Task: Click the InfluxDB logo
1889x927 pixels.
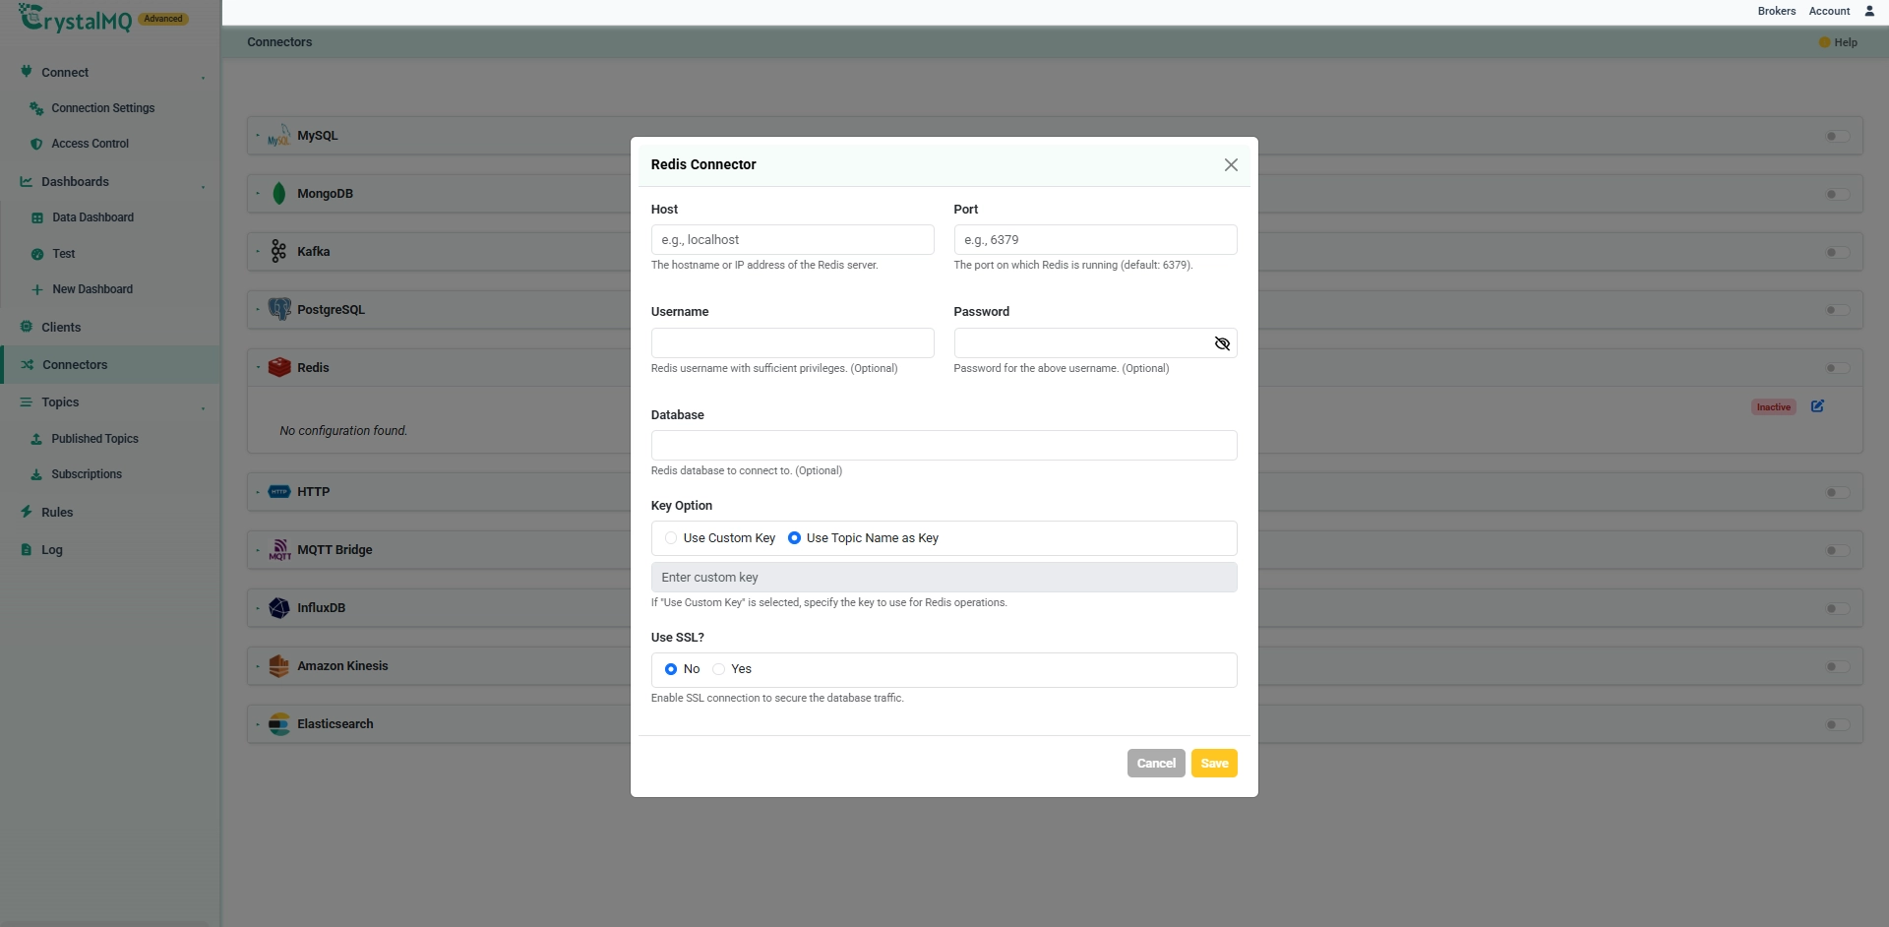Action: (x=279, y=608)
